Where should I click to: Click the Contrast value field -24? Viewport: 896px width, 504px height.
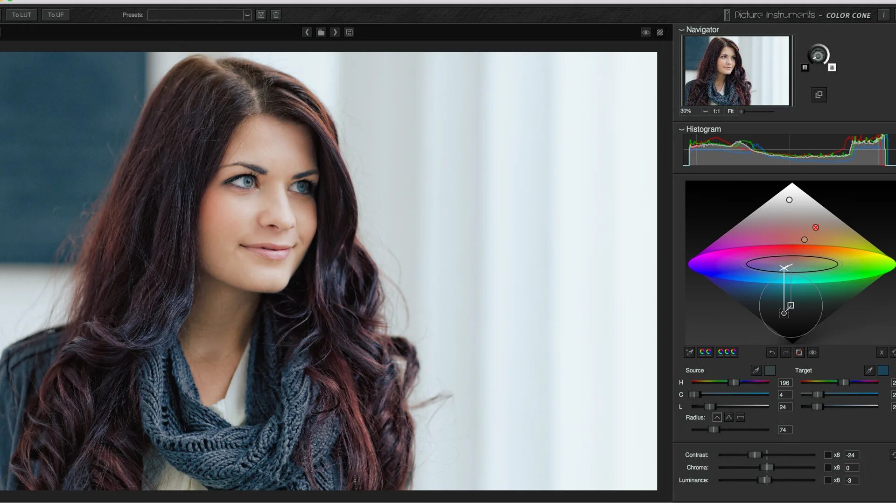pyautogui.click(x=852, y=455)
